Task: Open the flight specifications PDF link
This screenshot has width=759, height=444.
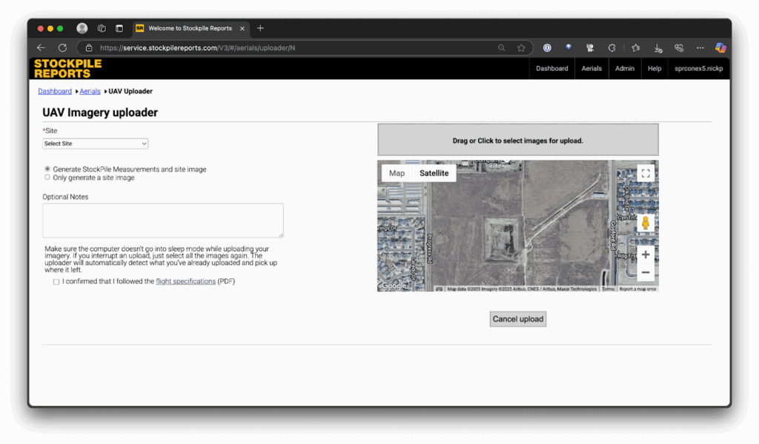Action: point(185,281)
